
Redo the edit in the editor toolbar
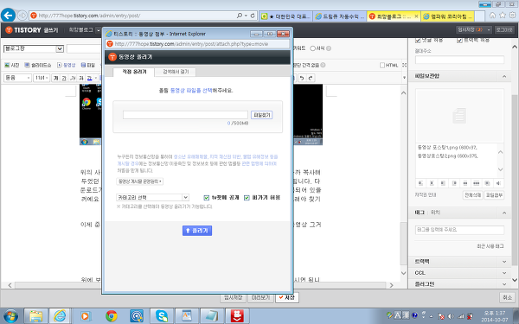coord(311,78)
